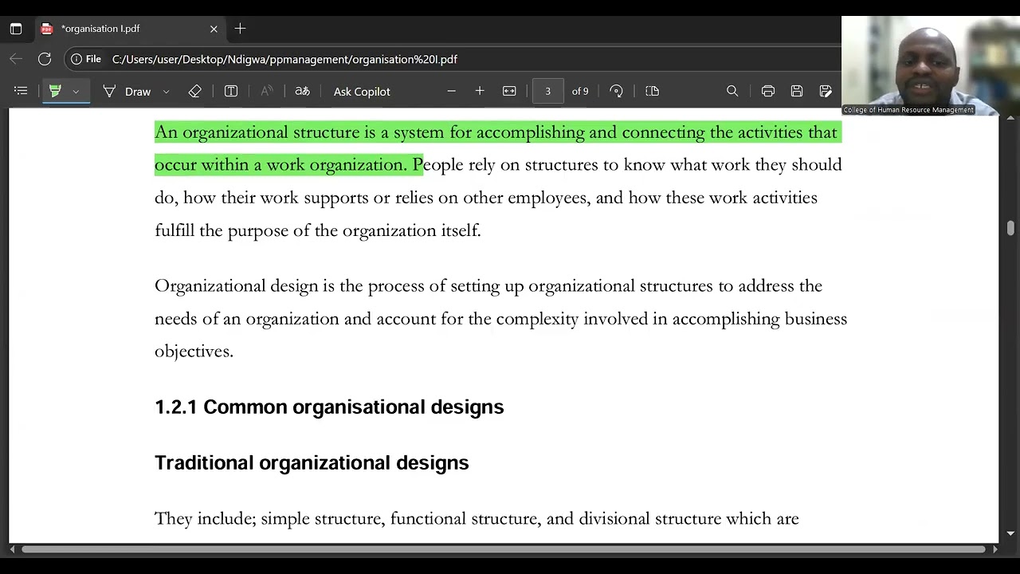Close the organisation I.pdf tab

pyautogui.click(x=214, y=29)
